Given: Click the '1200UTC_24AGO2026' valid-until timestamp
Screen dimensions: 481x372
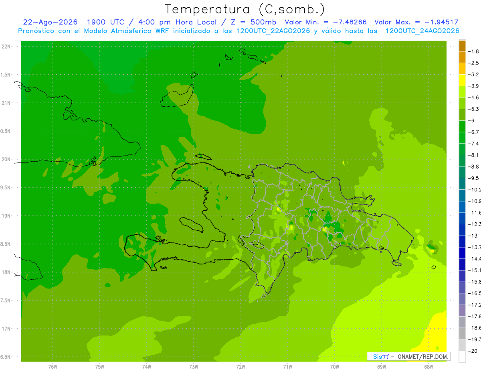Looking at the screenshot, I should [x=422, y=31].
